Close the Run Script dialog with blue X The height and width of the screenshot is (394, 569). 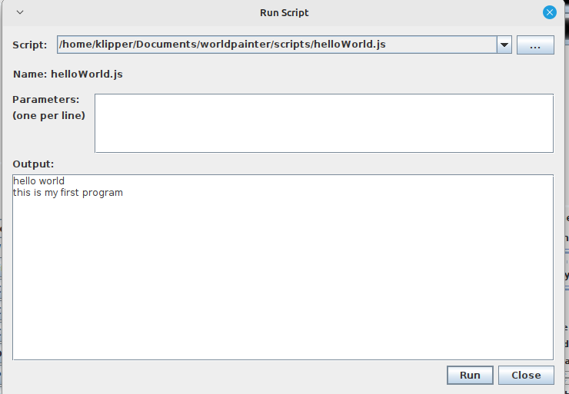[550, 12]
